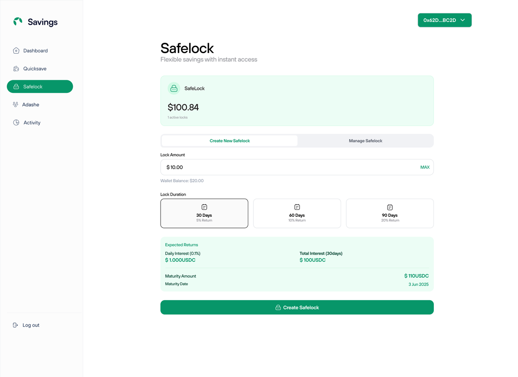The width and height of the screenshot is (518, 377).
Task: Click the Dashboard home icon
Action: (x=16, y=51)
